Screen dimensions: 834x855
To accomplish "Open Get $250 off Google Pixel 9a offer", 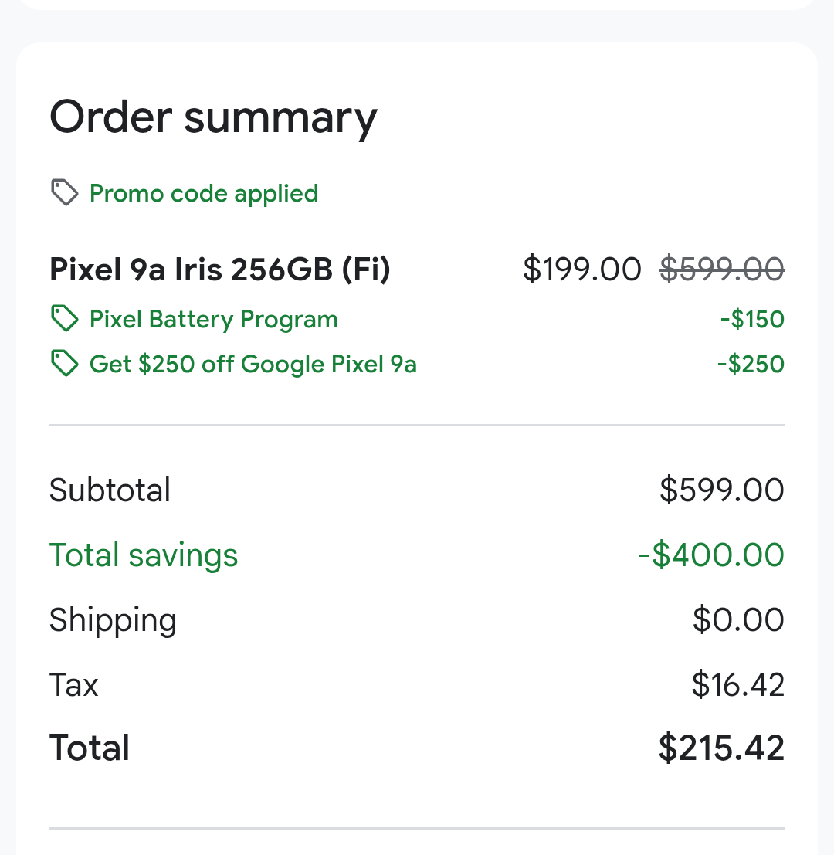I will 253,365.
